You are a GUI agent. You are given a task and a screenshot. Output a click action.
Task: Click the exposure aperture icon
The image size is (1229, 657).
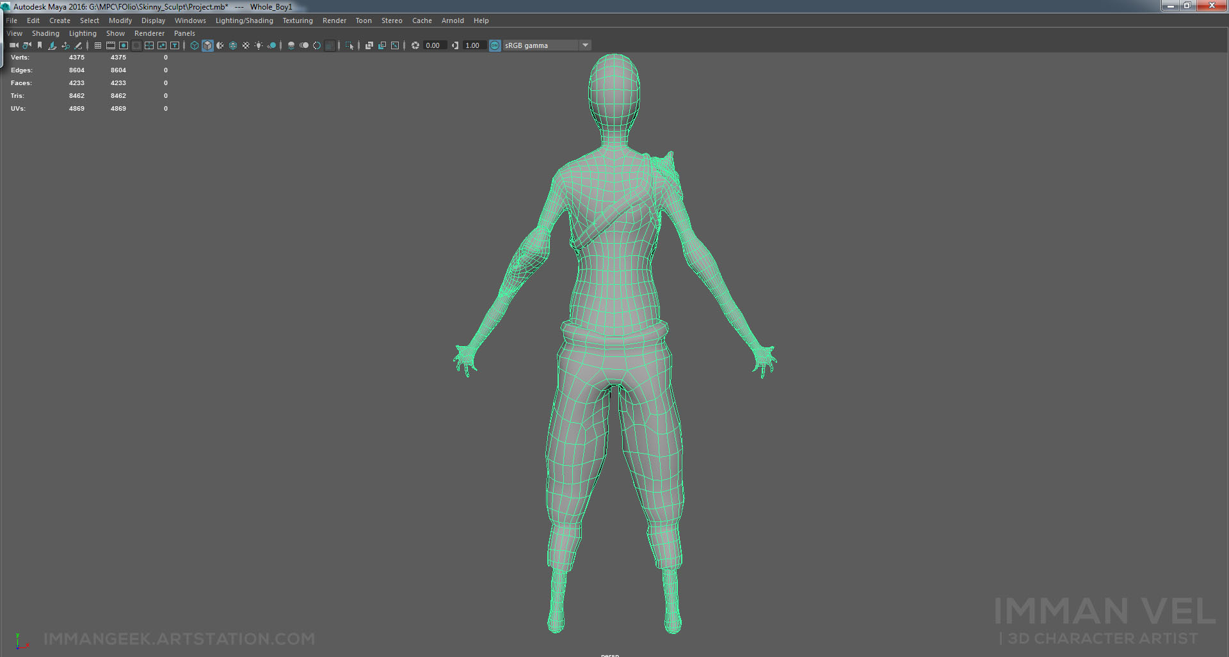click(x=415, y=45)
